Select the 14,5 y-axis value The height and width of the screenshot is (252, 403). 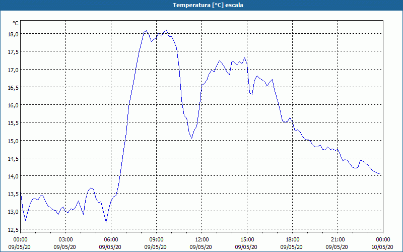click(13, 158)
